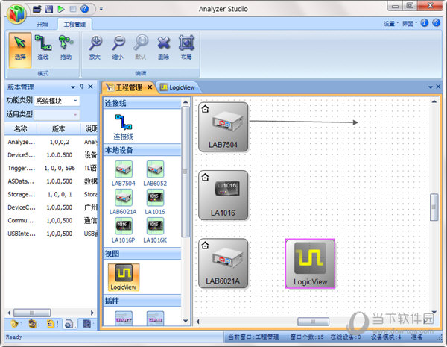
Task: Select LAB6021A in the local devices palette
Action: pos(124,202)
